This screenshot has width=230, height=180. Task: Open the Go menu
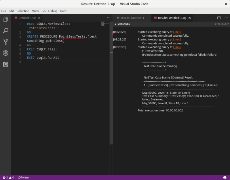43,11
